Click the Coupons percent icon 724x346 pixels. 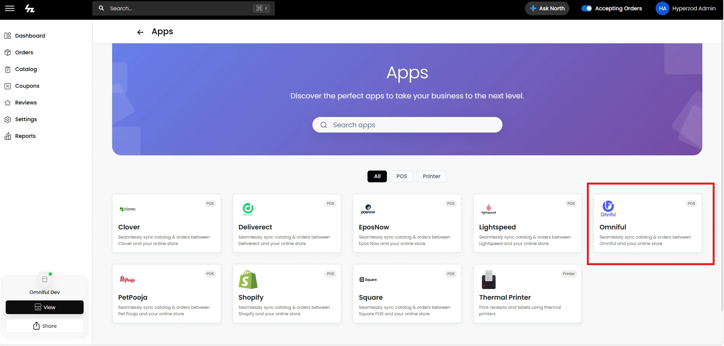8,86
